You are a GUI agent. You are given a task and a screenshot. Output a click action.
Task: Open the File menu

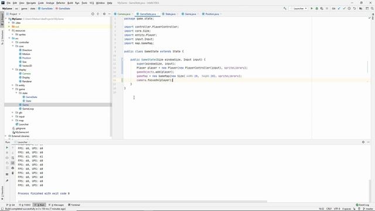point(8,3)
